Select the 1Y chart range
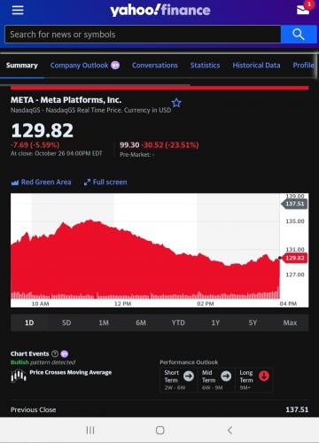 [215, 323]
